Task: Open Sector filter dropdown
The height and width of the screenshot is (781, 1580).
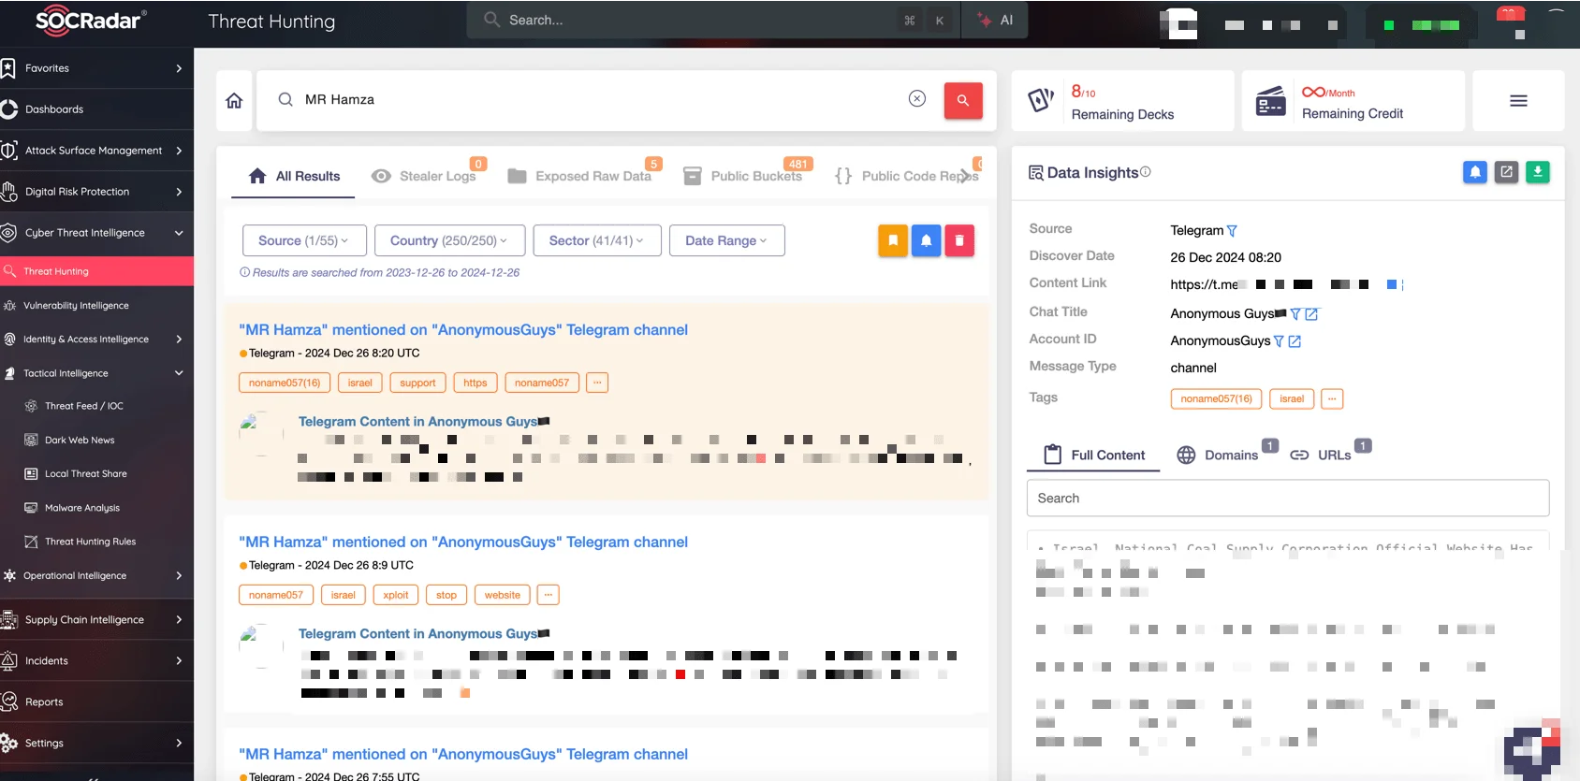Action: click(597, 240)
